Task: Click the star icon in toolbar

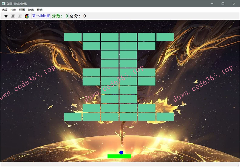Action: tap(6, 16)
